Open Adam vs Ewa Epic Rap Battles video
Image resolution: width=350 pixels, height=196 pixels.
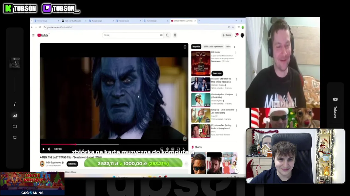click(x=201, y=131)
